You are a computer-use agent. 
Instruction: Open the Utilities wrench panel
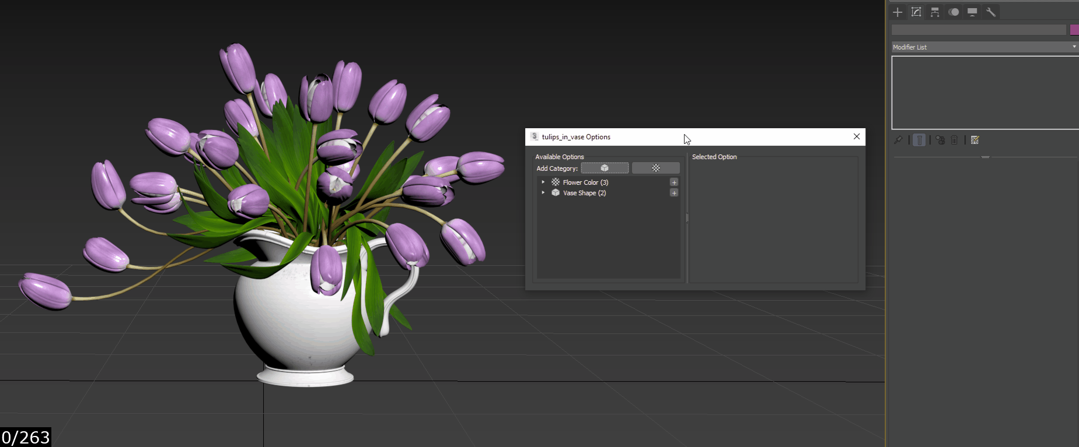coord(991,12)
